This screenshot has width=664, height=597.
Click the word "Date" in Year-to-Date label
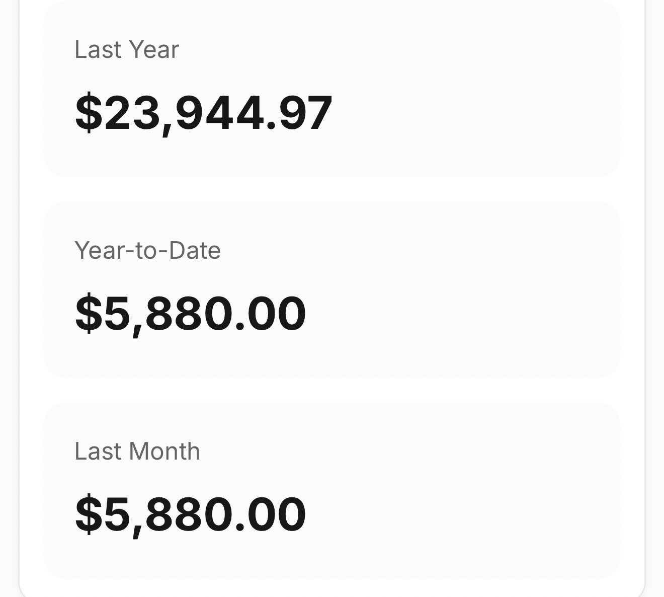195,250
